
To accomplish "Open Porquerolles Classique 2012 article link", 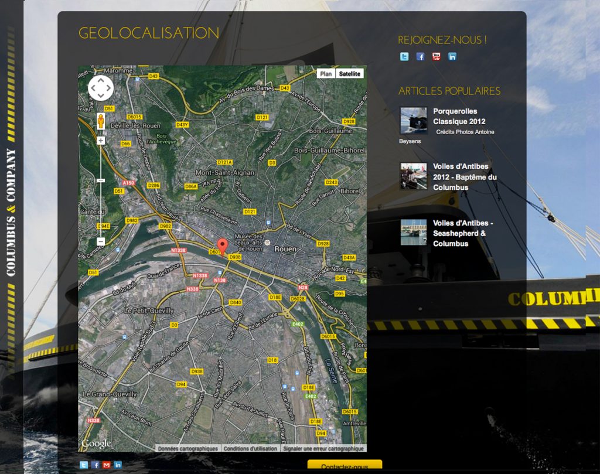I will pos(459,116).
